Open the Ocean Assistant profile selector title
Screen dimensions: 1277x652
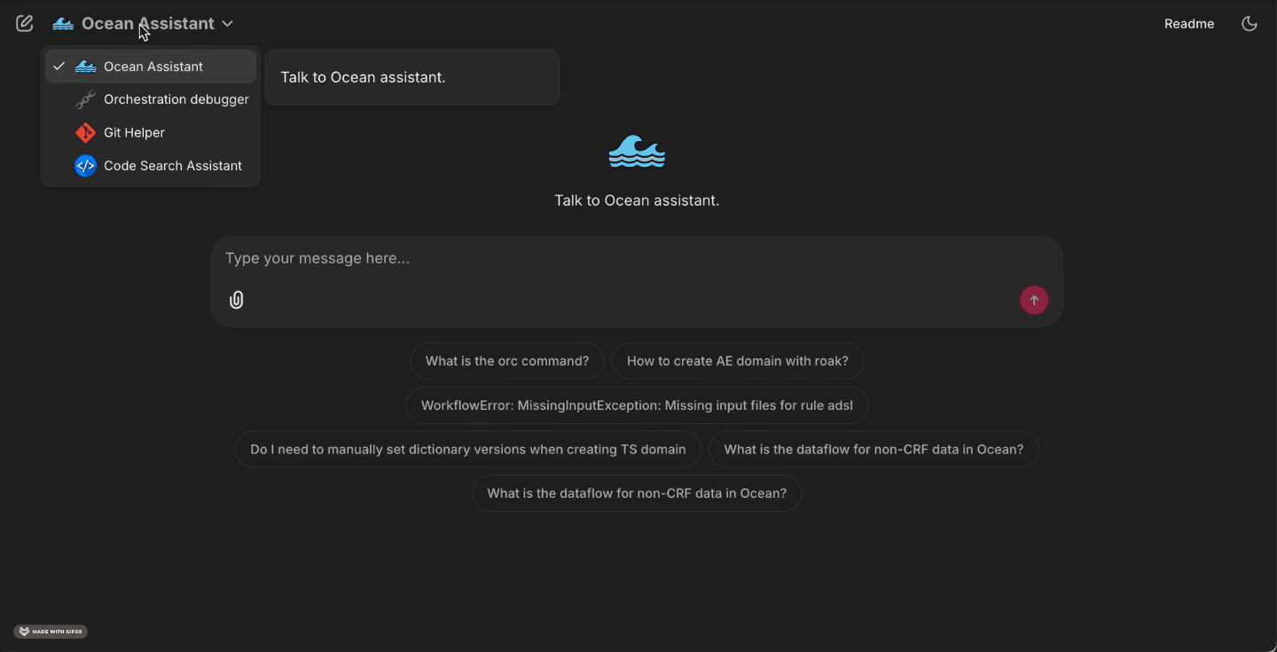click(x=148, y=24)
